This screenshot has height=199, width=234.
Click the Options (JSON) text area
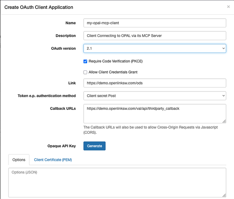click(117, 183)
